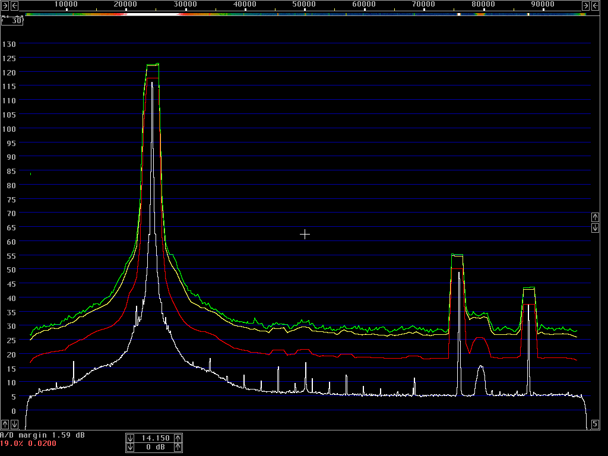Click the boxed "5" button in the bottom-right corner

(x=595, y=424)
